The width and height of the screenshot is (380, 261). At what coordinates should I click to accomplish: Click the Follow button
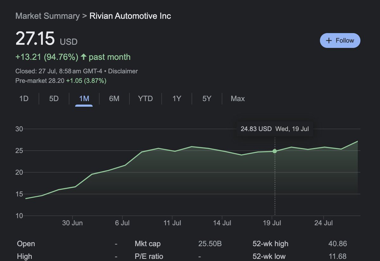pos(340,41)
